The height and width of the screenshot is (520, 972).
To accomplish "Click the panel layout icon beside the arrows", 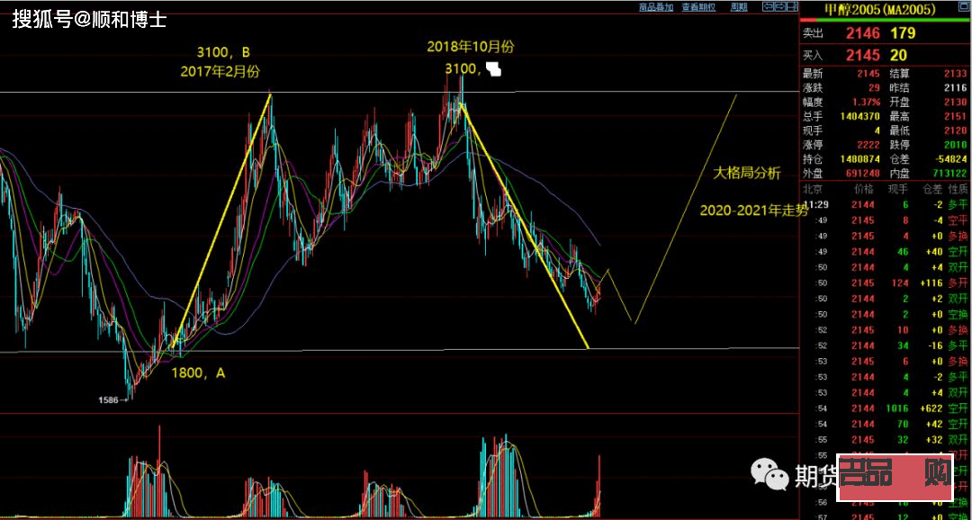I will [791, 7].
